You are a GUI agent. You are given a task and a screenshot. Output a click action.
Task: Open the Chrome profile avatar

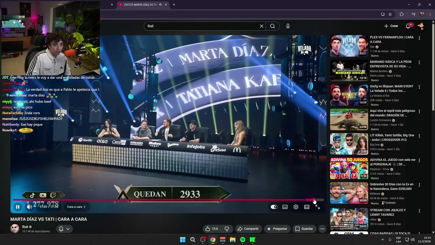coord(422,14)
